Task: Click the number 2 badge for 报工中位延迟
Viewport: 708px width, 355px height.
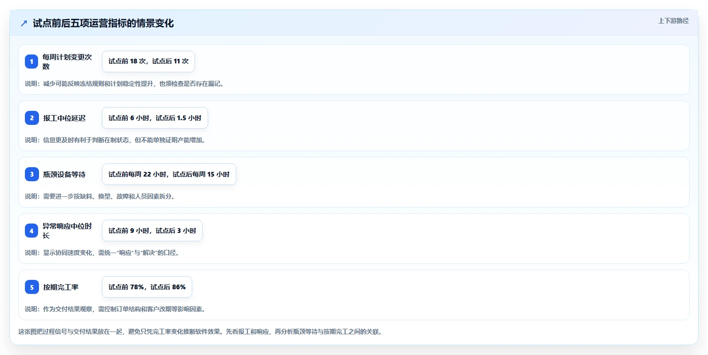Action: click(x=31, y=118)
